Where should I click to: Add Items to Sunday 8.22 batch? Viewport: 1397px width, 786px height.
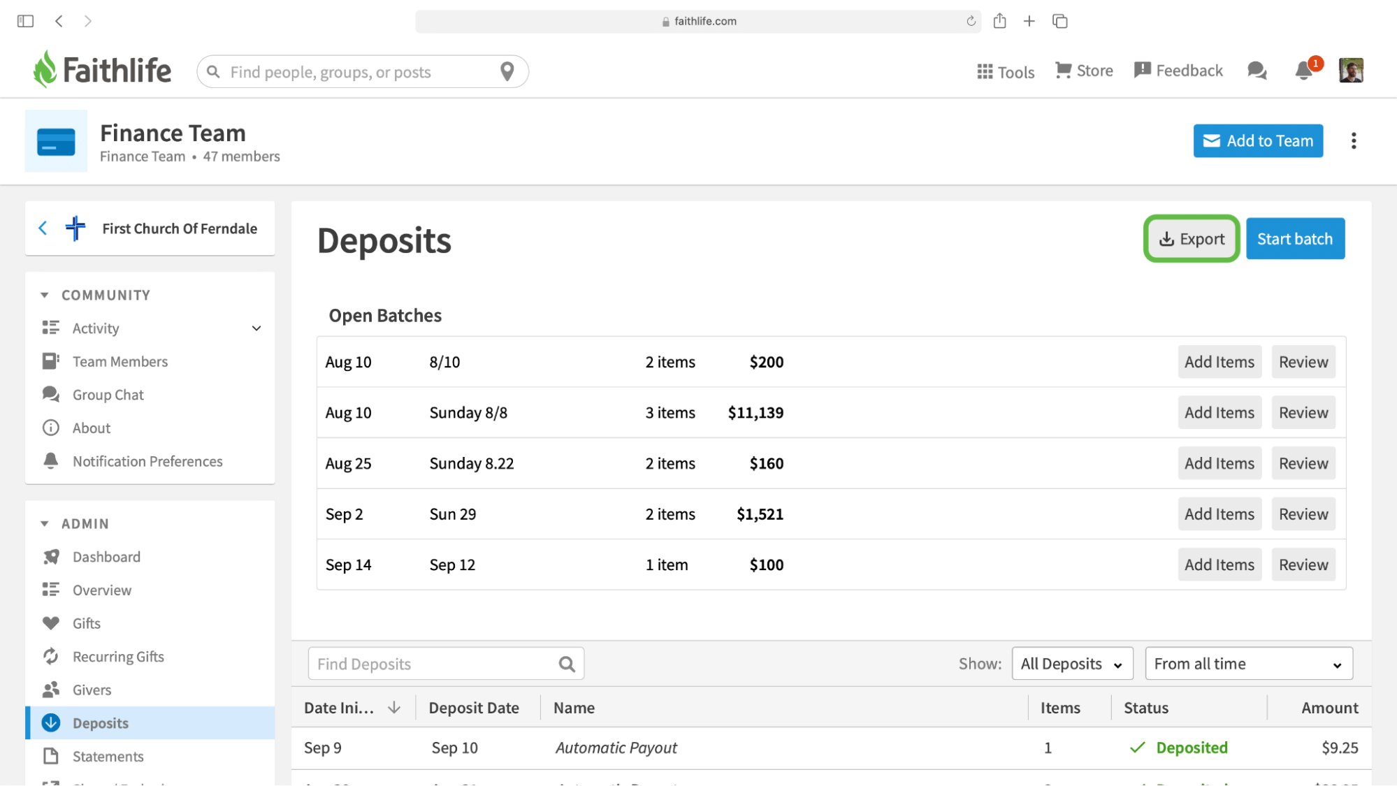pos(1219,463)
